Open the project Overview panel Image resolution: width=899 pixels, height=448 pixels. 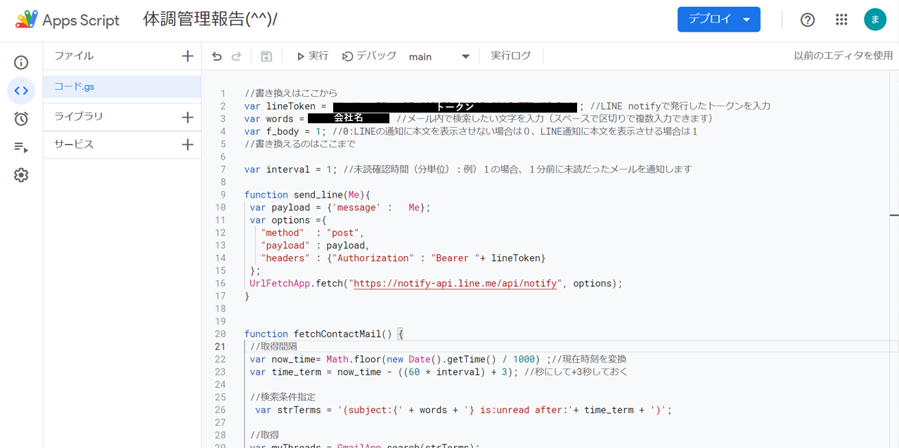pos(21,62)
